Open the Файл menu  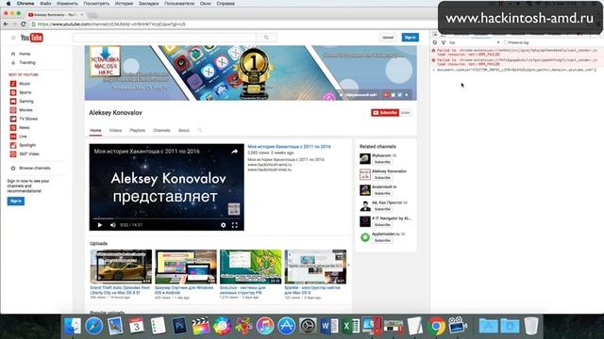pos(45,4)
